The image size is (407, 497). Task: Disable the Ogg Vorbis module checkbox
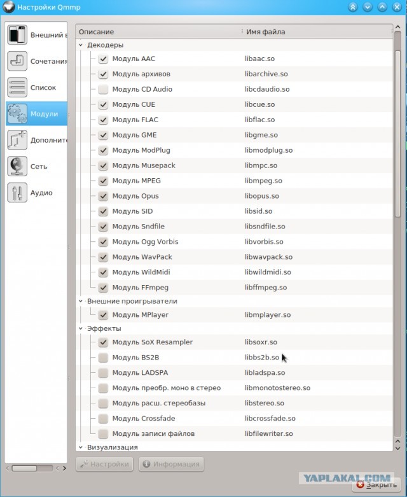(x=103, y=242)
